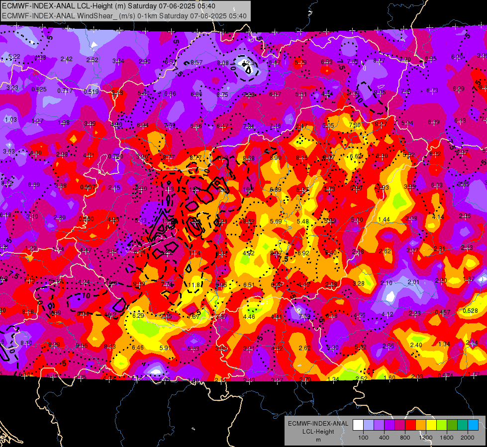Click the white 100 m legend swatch
The image size is (487, 447).
pos(358,425)
